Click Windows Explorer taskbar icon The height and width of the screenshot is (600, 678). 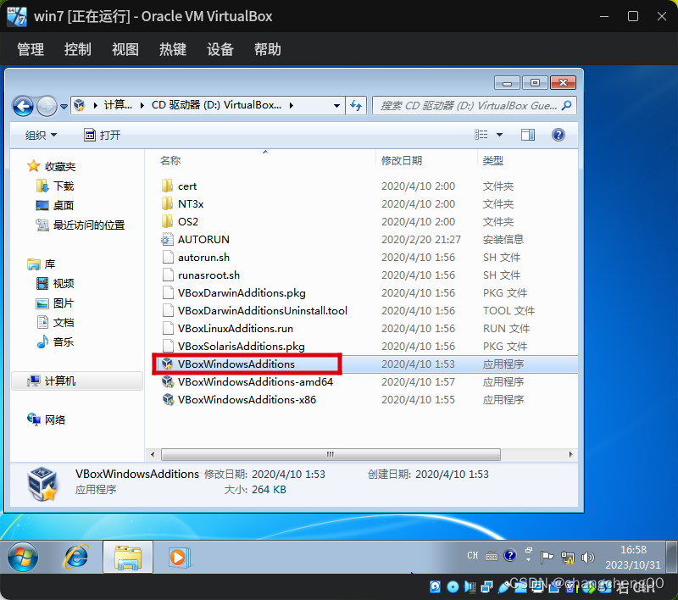coord(128,557)
